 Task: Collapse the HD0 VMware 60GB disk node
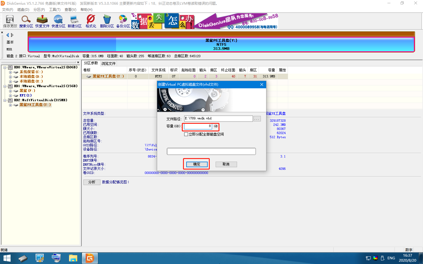[5, 67]
